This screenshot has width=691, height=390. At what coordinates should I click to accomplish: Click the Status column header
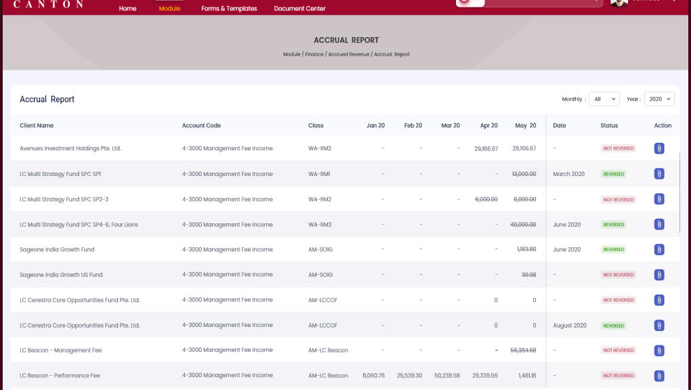(609, 125)
